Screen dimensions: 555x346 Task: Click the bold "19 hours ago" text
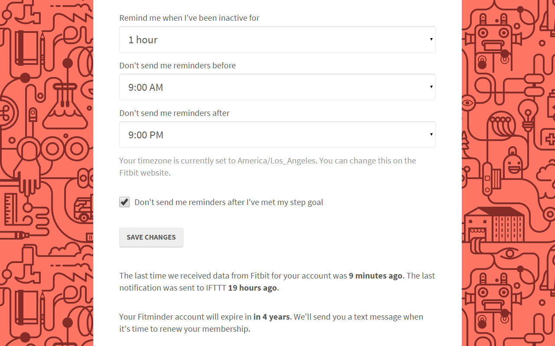(x=252, y=288)
